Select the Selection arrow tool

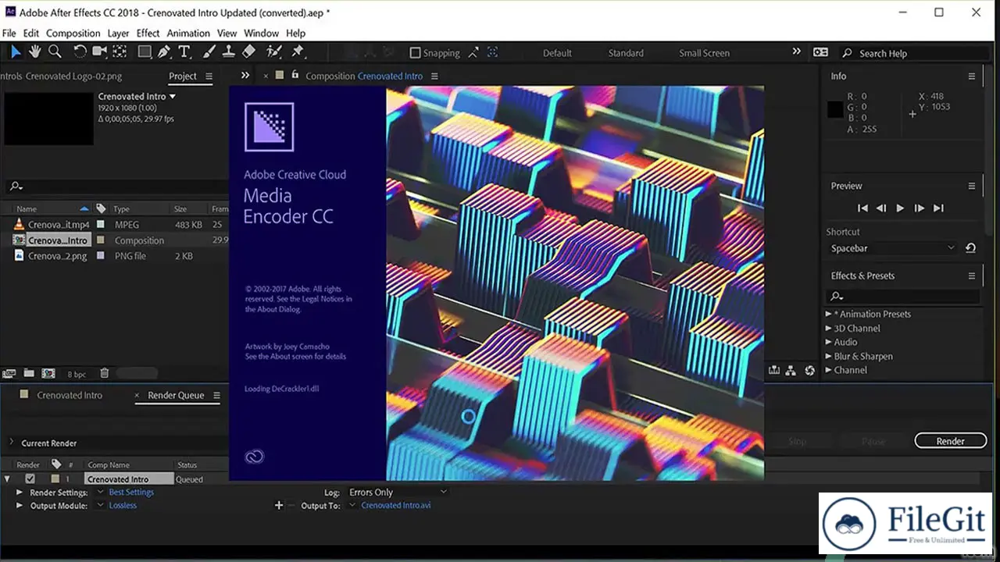coord(15,52)
